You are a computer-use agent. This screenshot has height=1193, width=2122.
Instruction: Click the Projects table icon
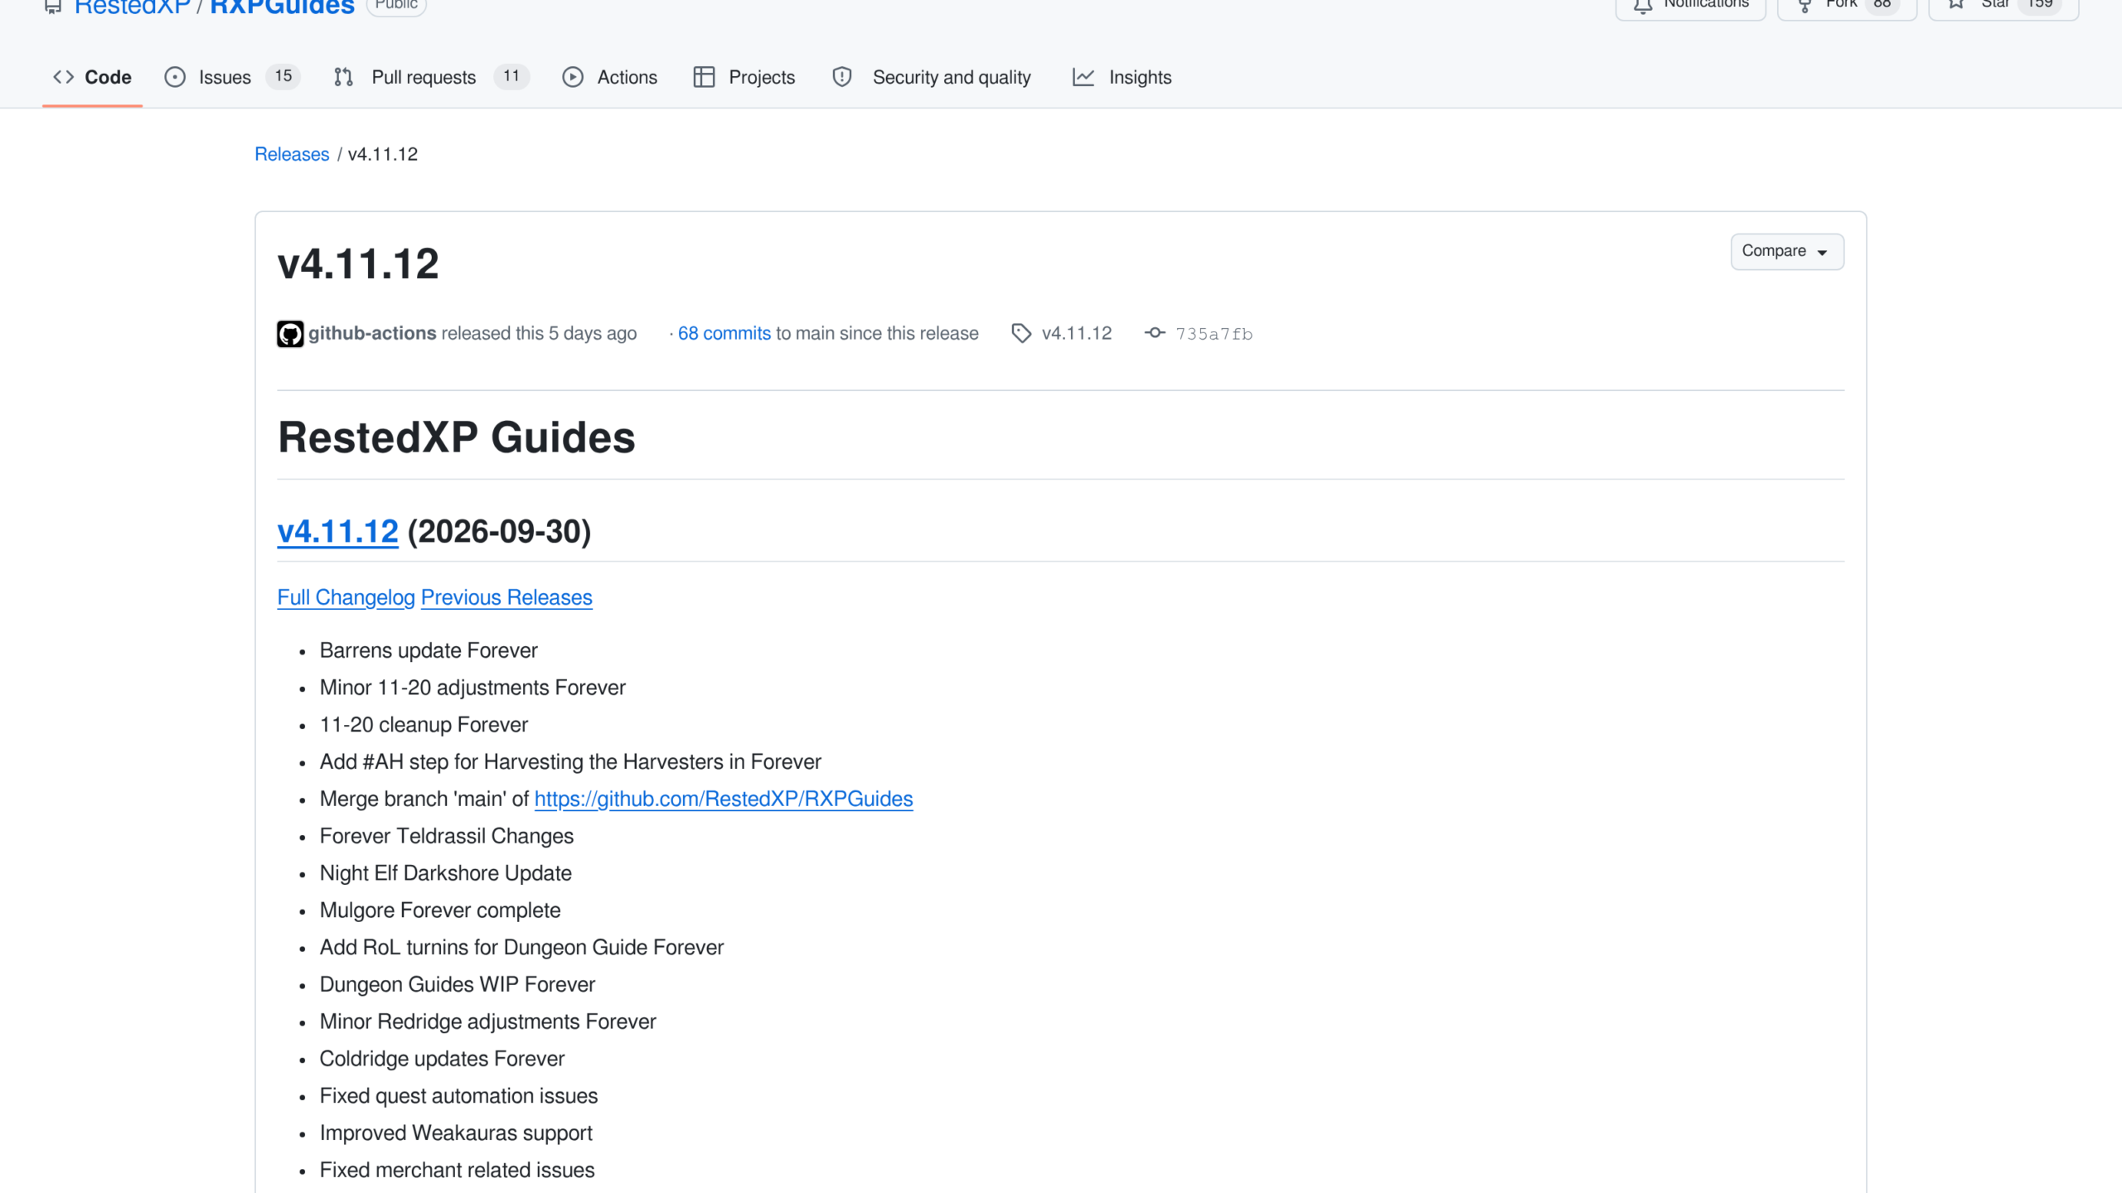pyautogui.click(x=704, y=77)
